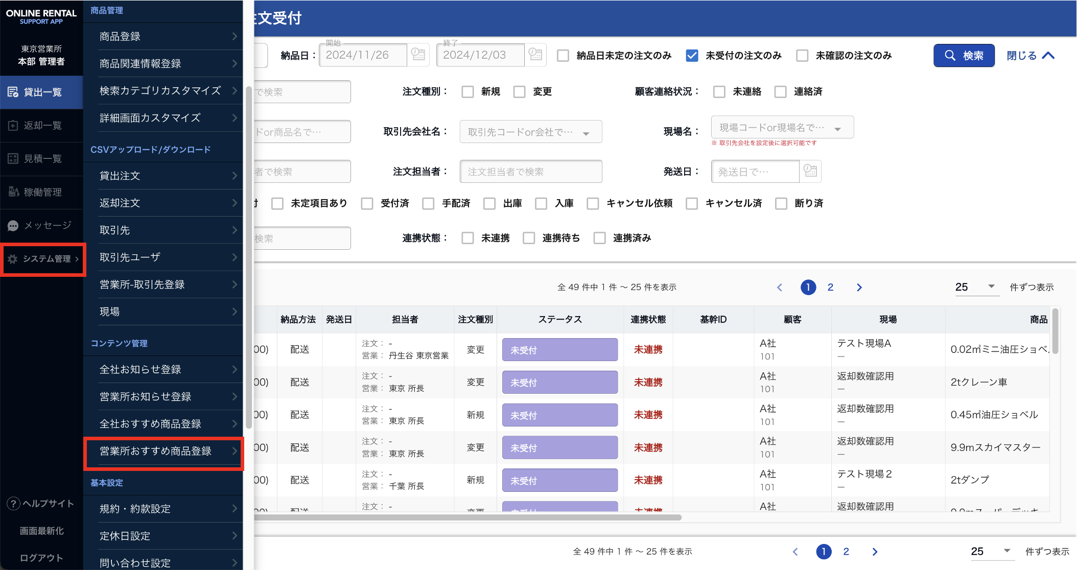Click the 検索 search button
This screenshot has height=570, width=1077.
[964, 56]
